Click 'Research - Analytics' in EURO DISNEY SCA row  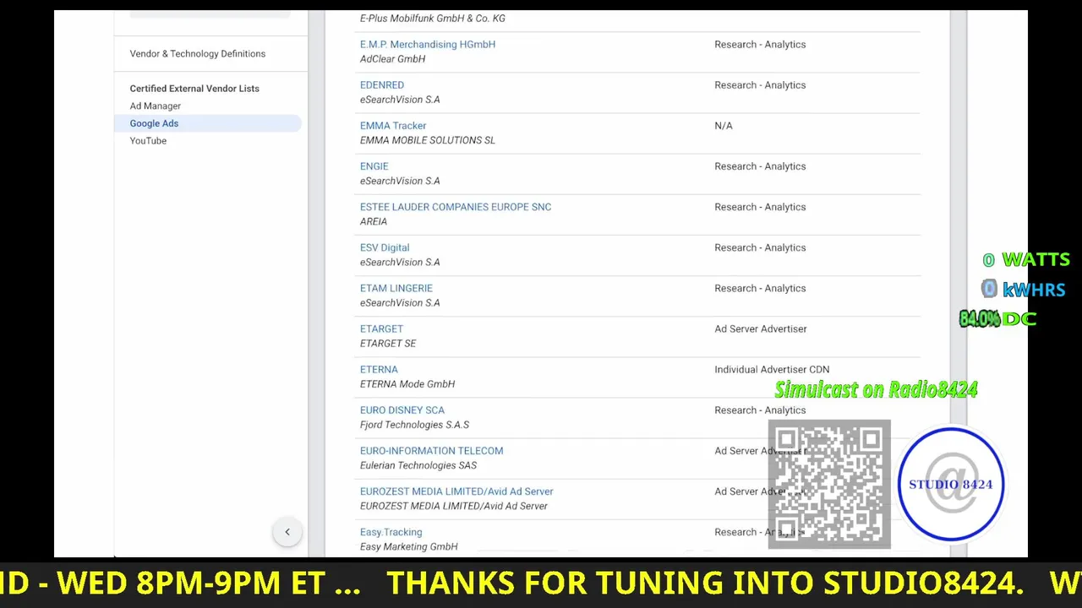click(x=760, y=410)
